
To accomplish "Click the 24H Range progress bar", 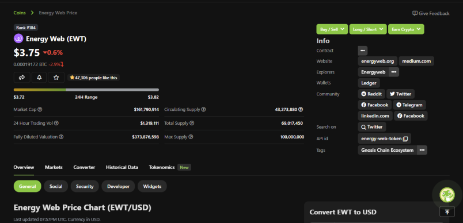I will pos(86,90).
